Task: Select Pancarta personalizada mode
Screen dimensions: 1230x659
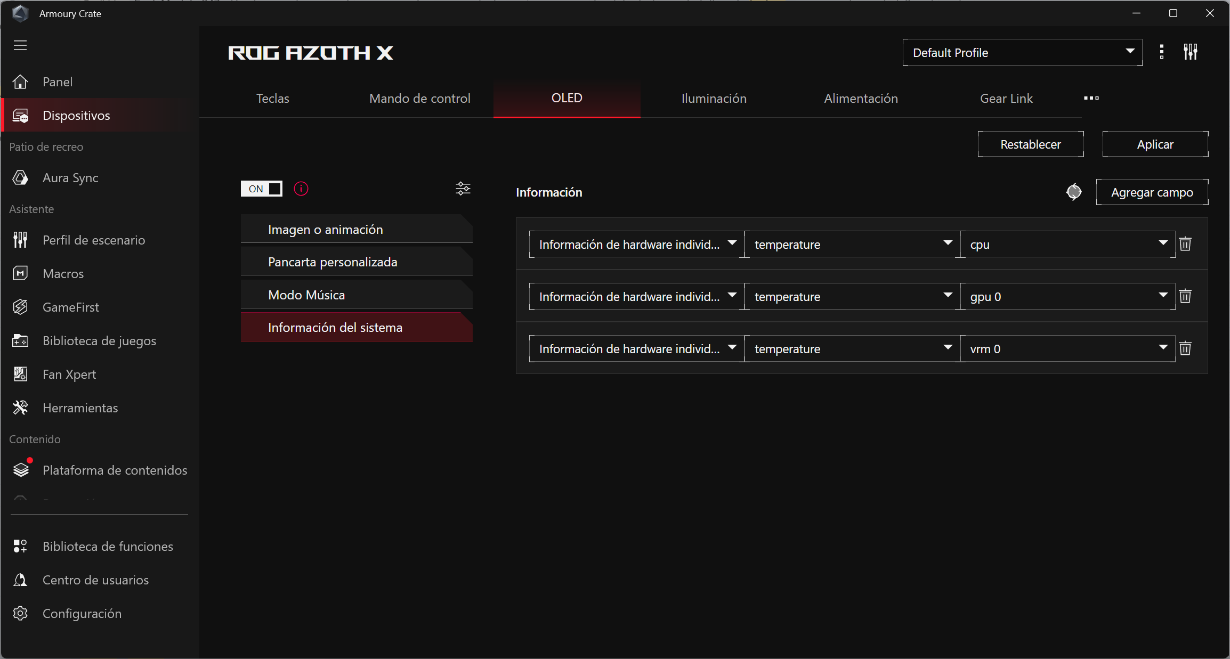Action: point(357,262)
